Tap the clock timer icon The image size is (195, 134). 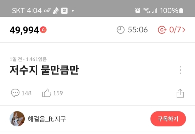120,30
